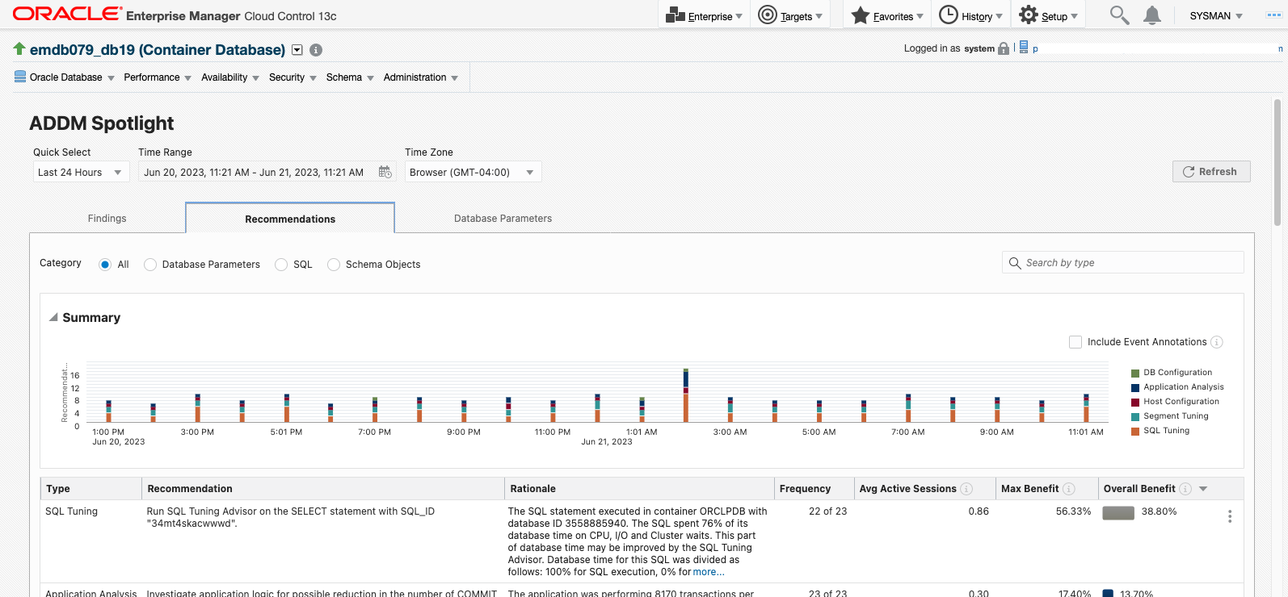Open the row actions three-dot menu

(1229, 516)
